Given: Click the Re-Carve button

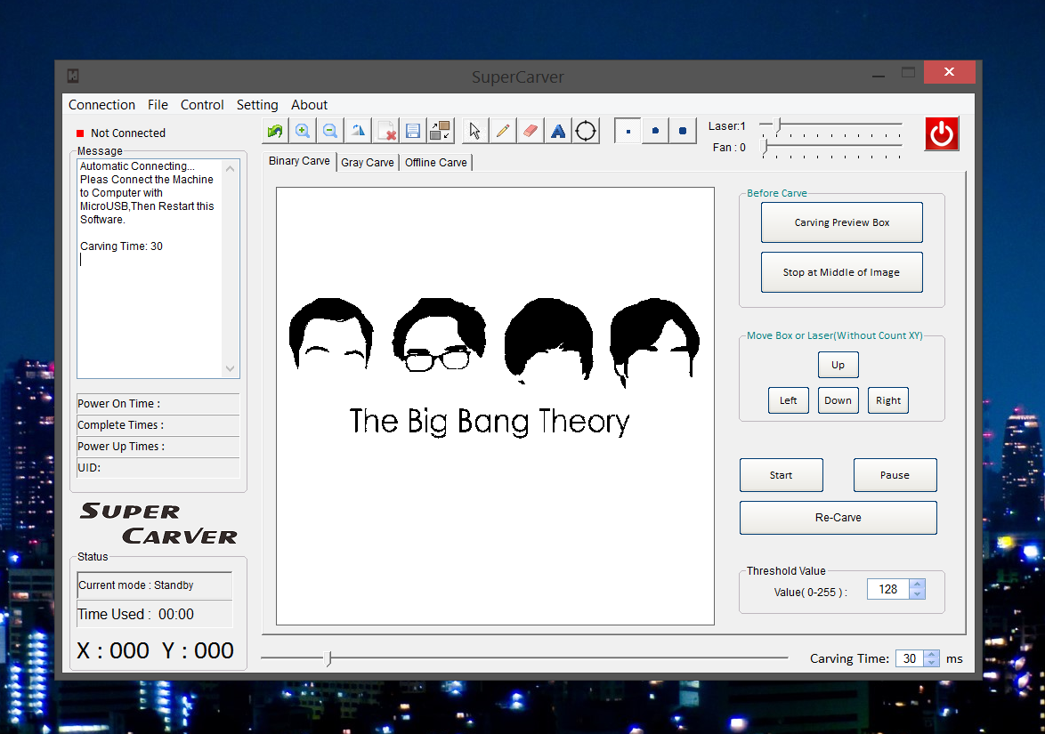Looking at the screenshot, I should tap(838, 518).
